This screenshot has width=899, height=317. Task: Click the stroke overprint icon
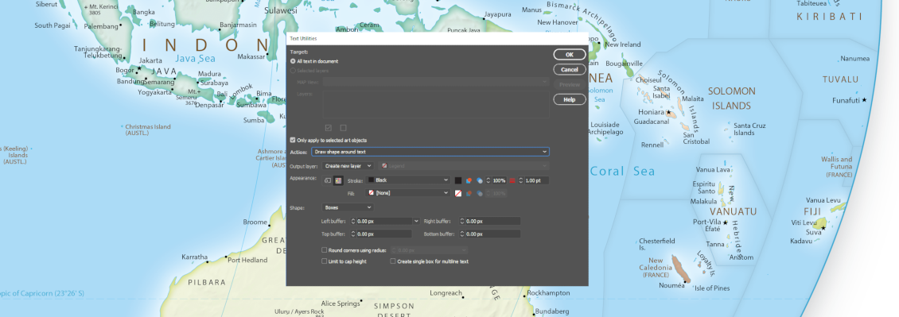469,180
